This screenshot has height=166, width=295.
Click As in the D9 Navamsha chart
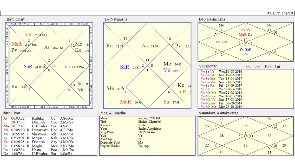[145, 46]
